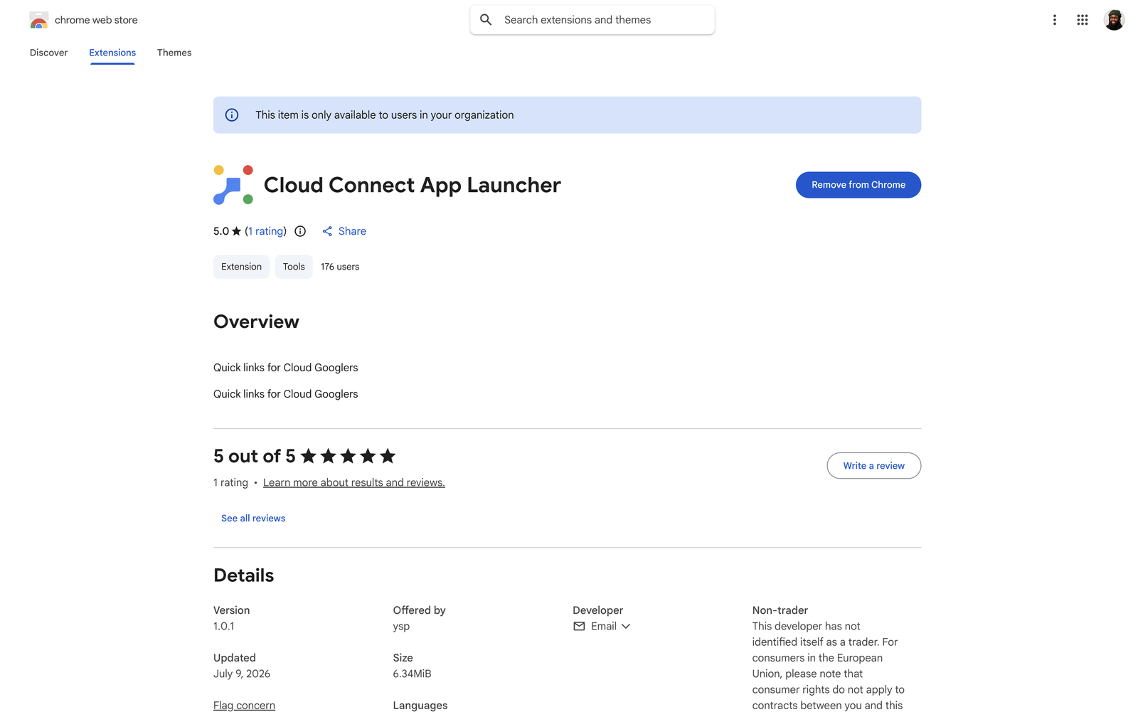
Task: Click the Email text under Developer
Action: 604,627
